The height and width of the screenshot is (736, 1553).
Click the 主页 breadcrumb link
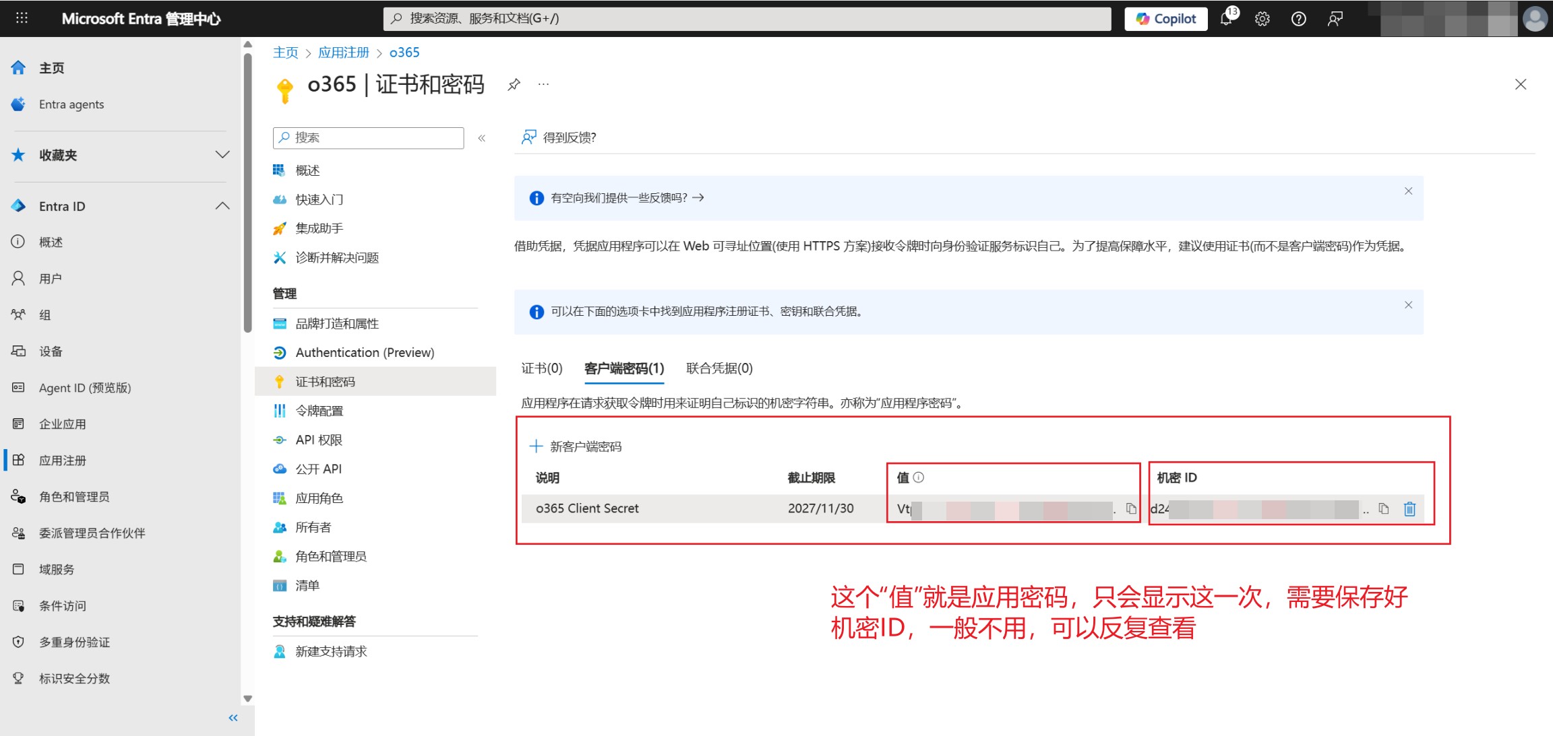(x=285, y=53)
